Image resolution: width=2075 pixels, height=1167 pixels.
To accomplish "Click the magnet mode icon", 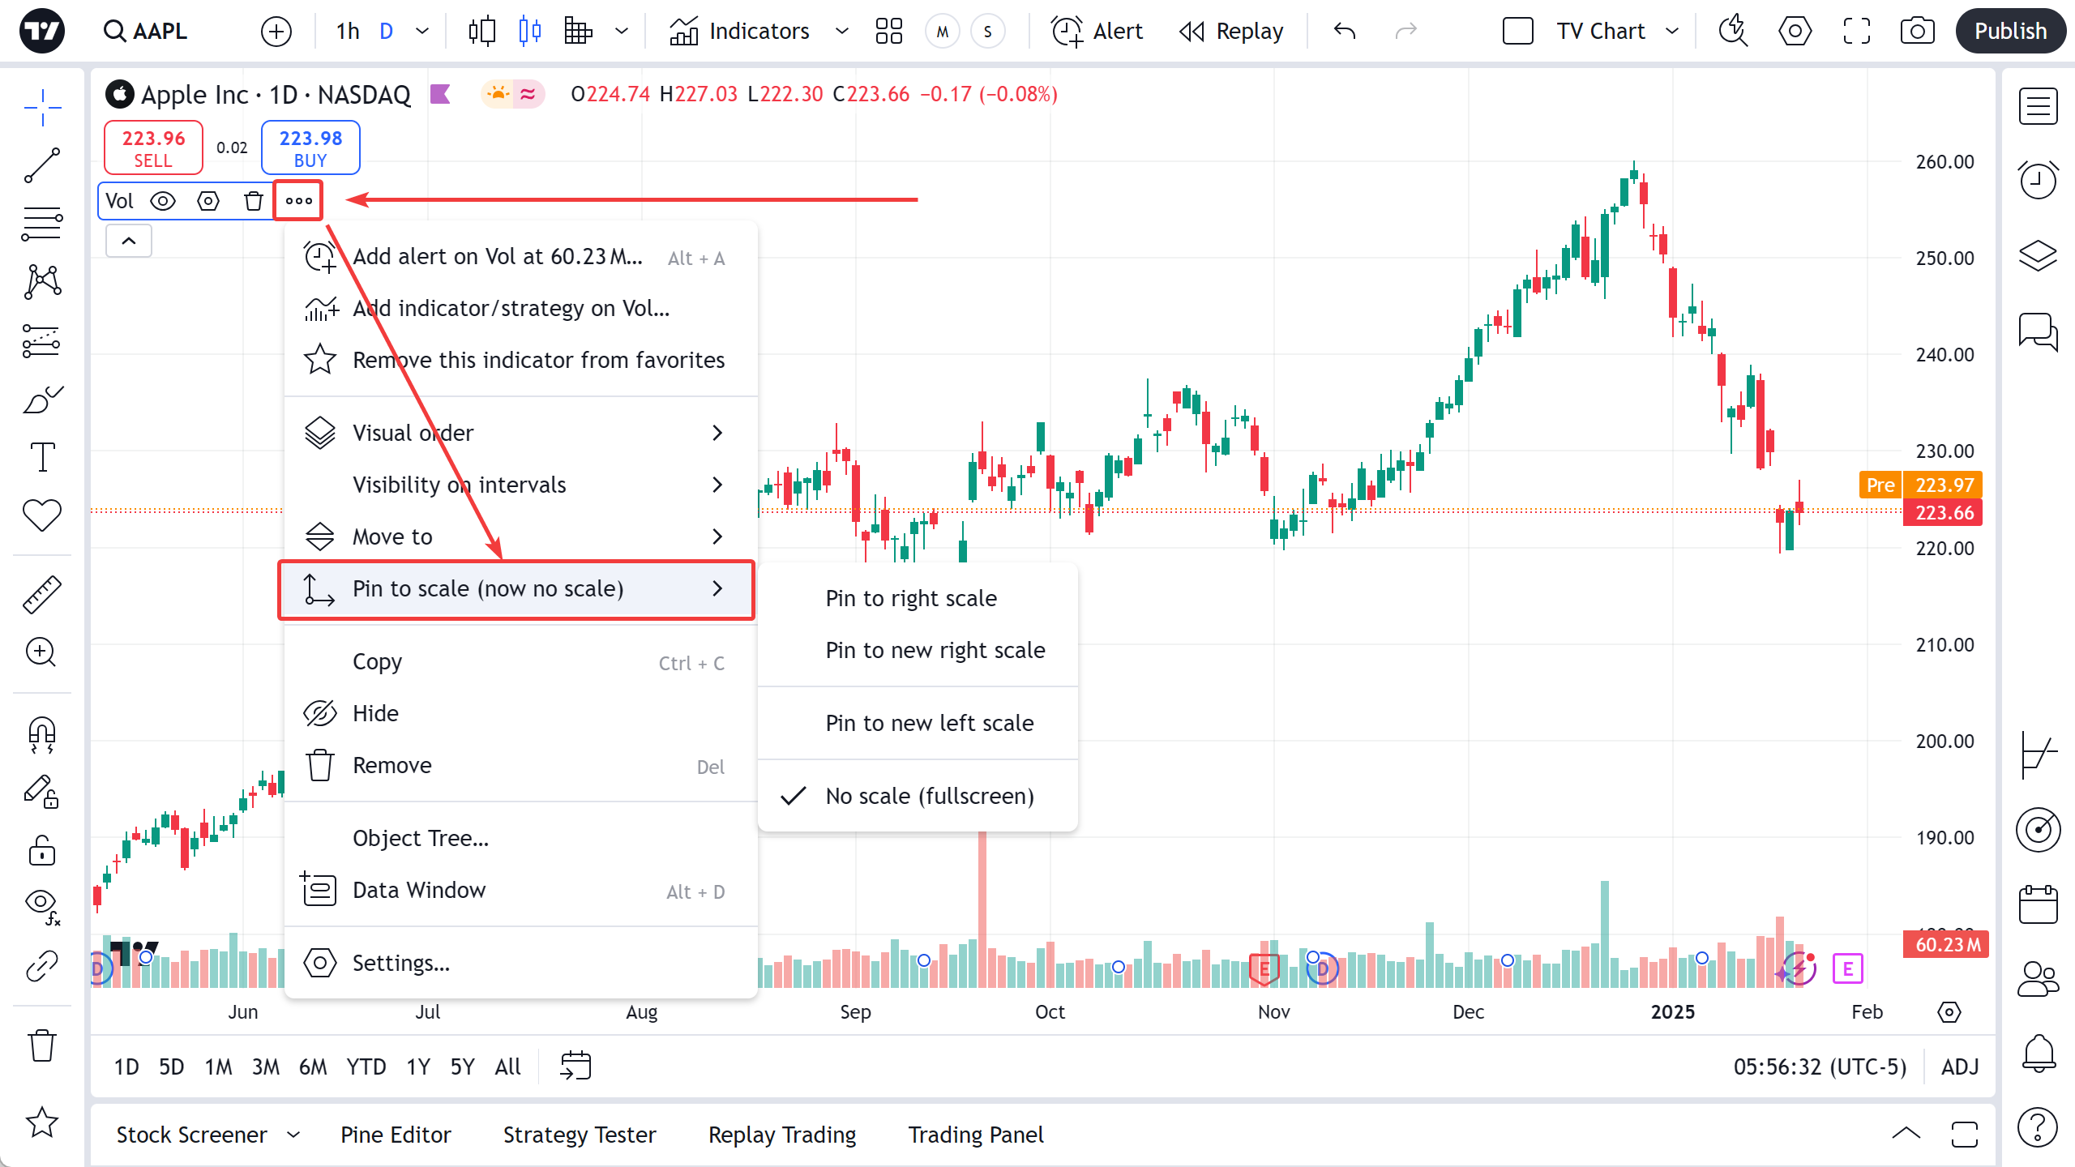I will [x=42, y=734].
